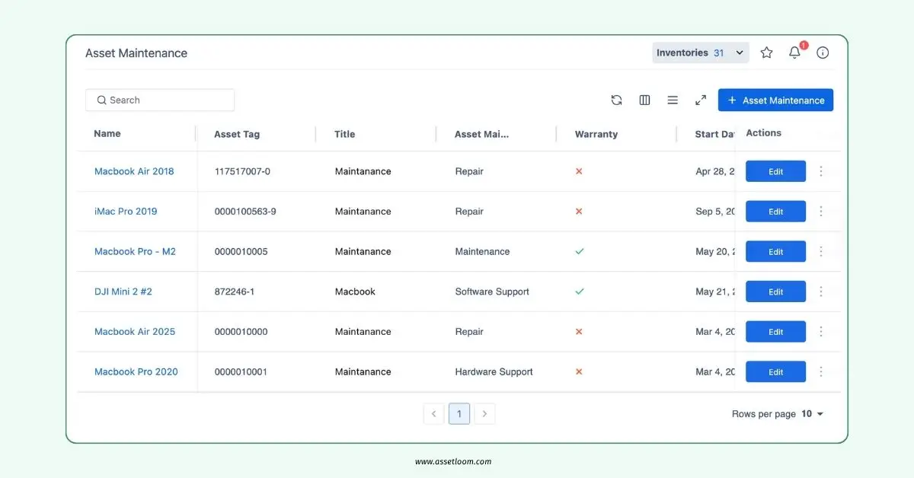Viewport: 914px width, 478px height.
Task: Sort by Asset Tag column header
Action: (237, 134)
